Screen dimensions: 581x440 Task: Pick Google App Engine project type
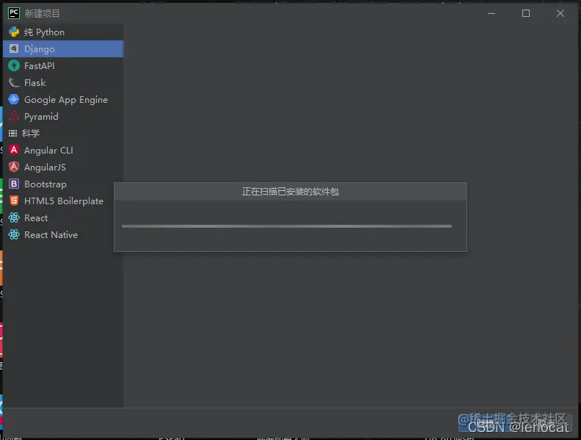(63, 99)
